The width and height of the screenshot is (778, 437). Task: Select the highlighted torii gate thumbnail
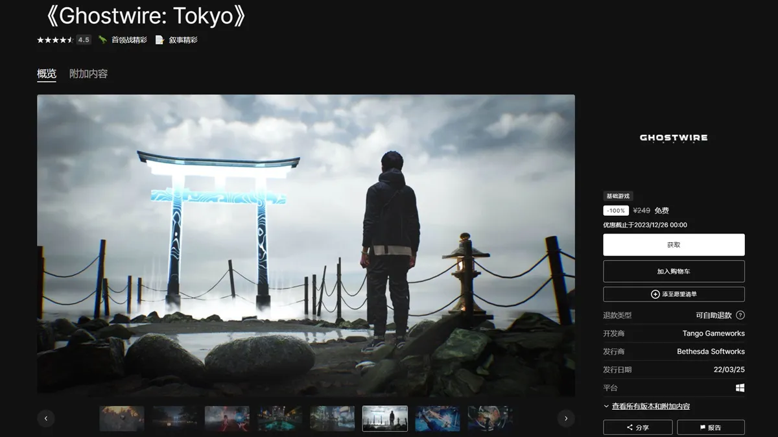coord(385,419)
